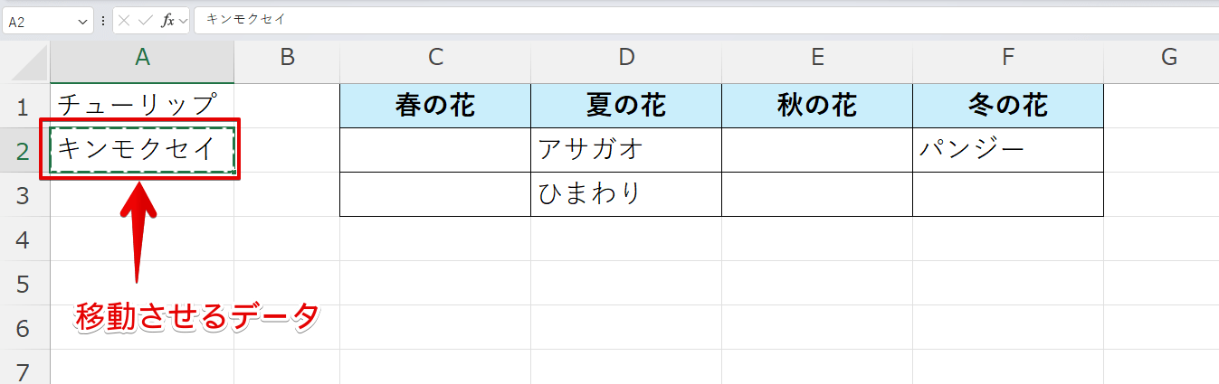Viewport: 1219px width, 384px height.
Task: Select the チューリップ cell
Action: pyautogui.click(x=142, y=106)
